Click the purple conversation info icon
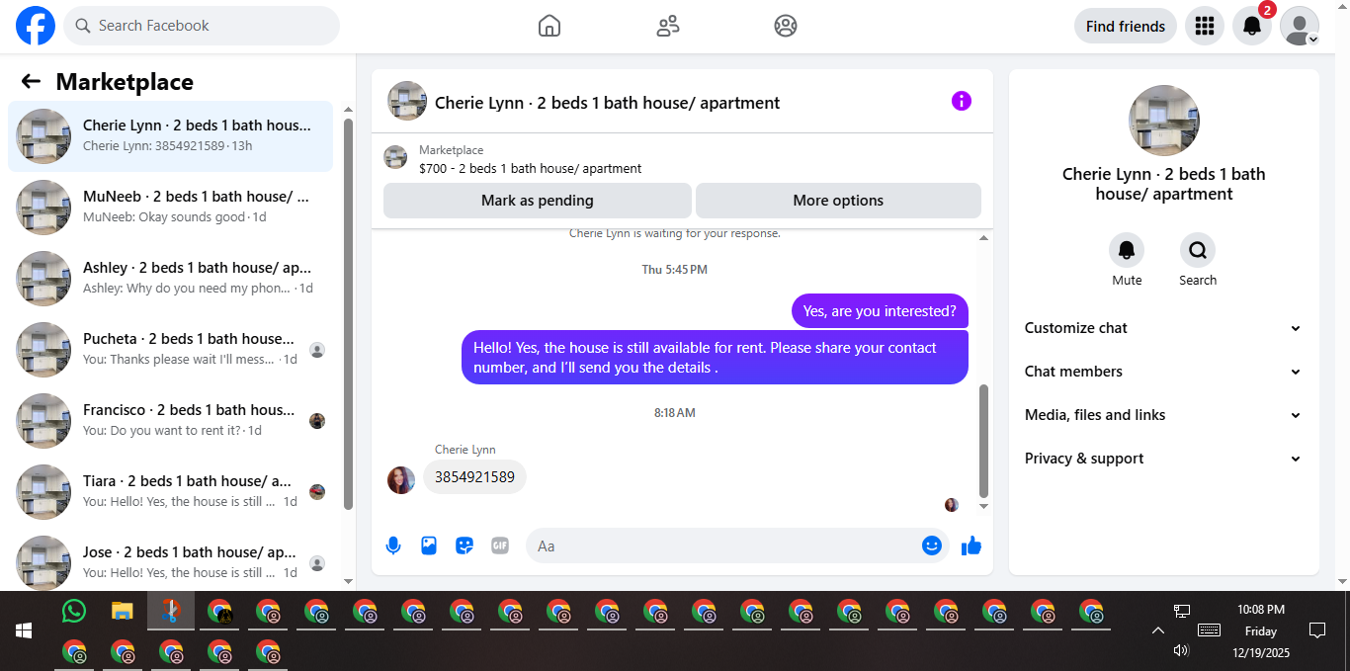Image resolution: width=1350 pixels, height=671 pixels. click(962, 101)
